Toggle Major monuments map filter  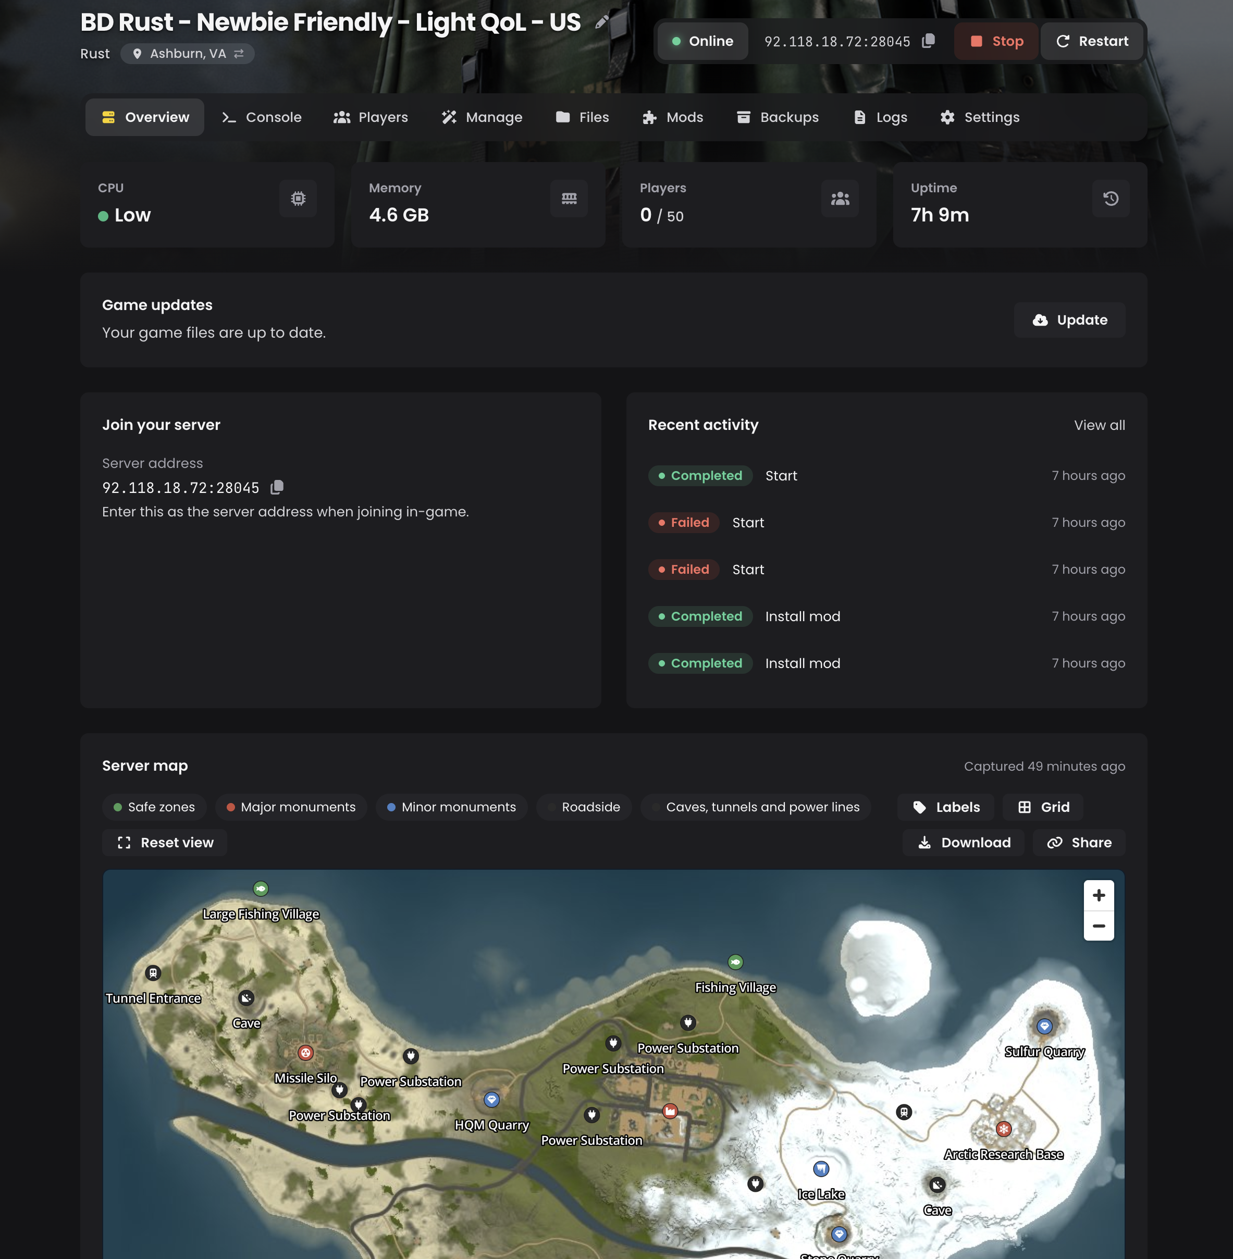point(291,807)
